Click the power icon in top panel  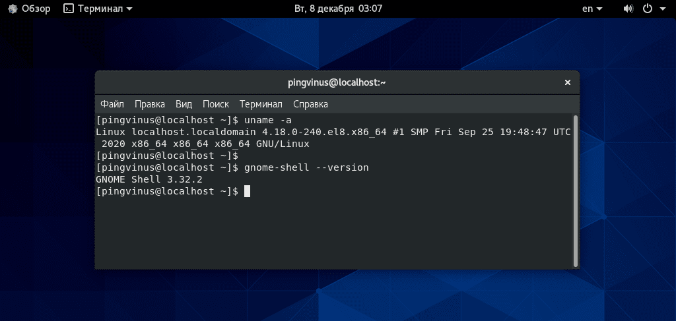648,9
